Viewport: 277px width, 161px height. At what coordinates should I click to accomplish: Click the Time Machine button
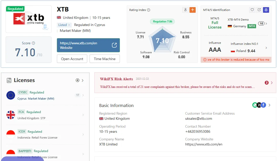tap(105, 59)
